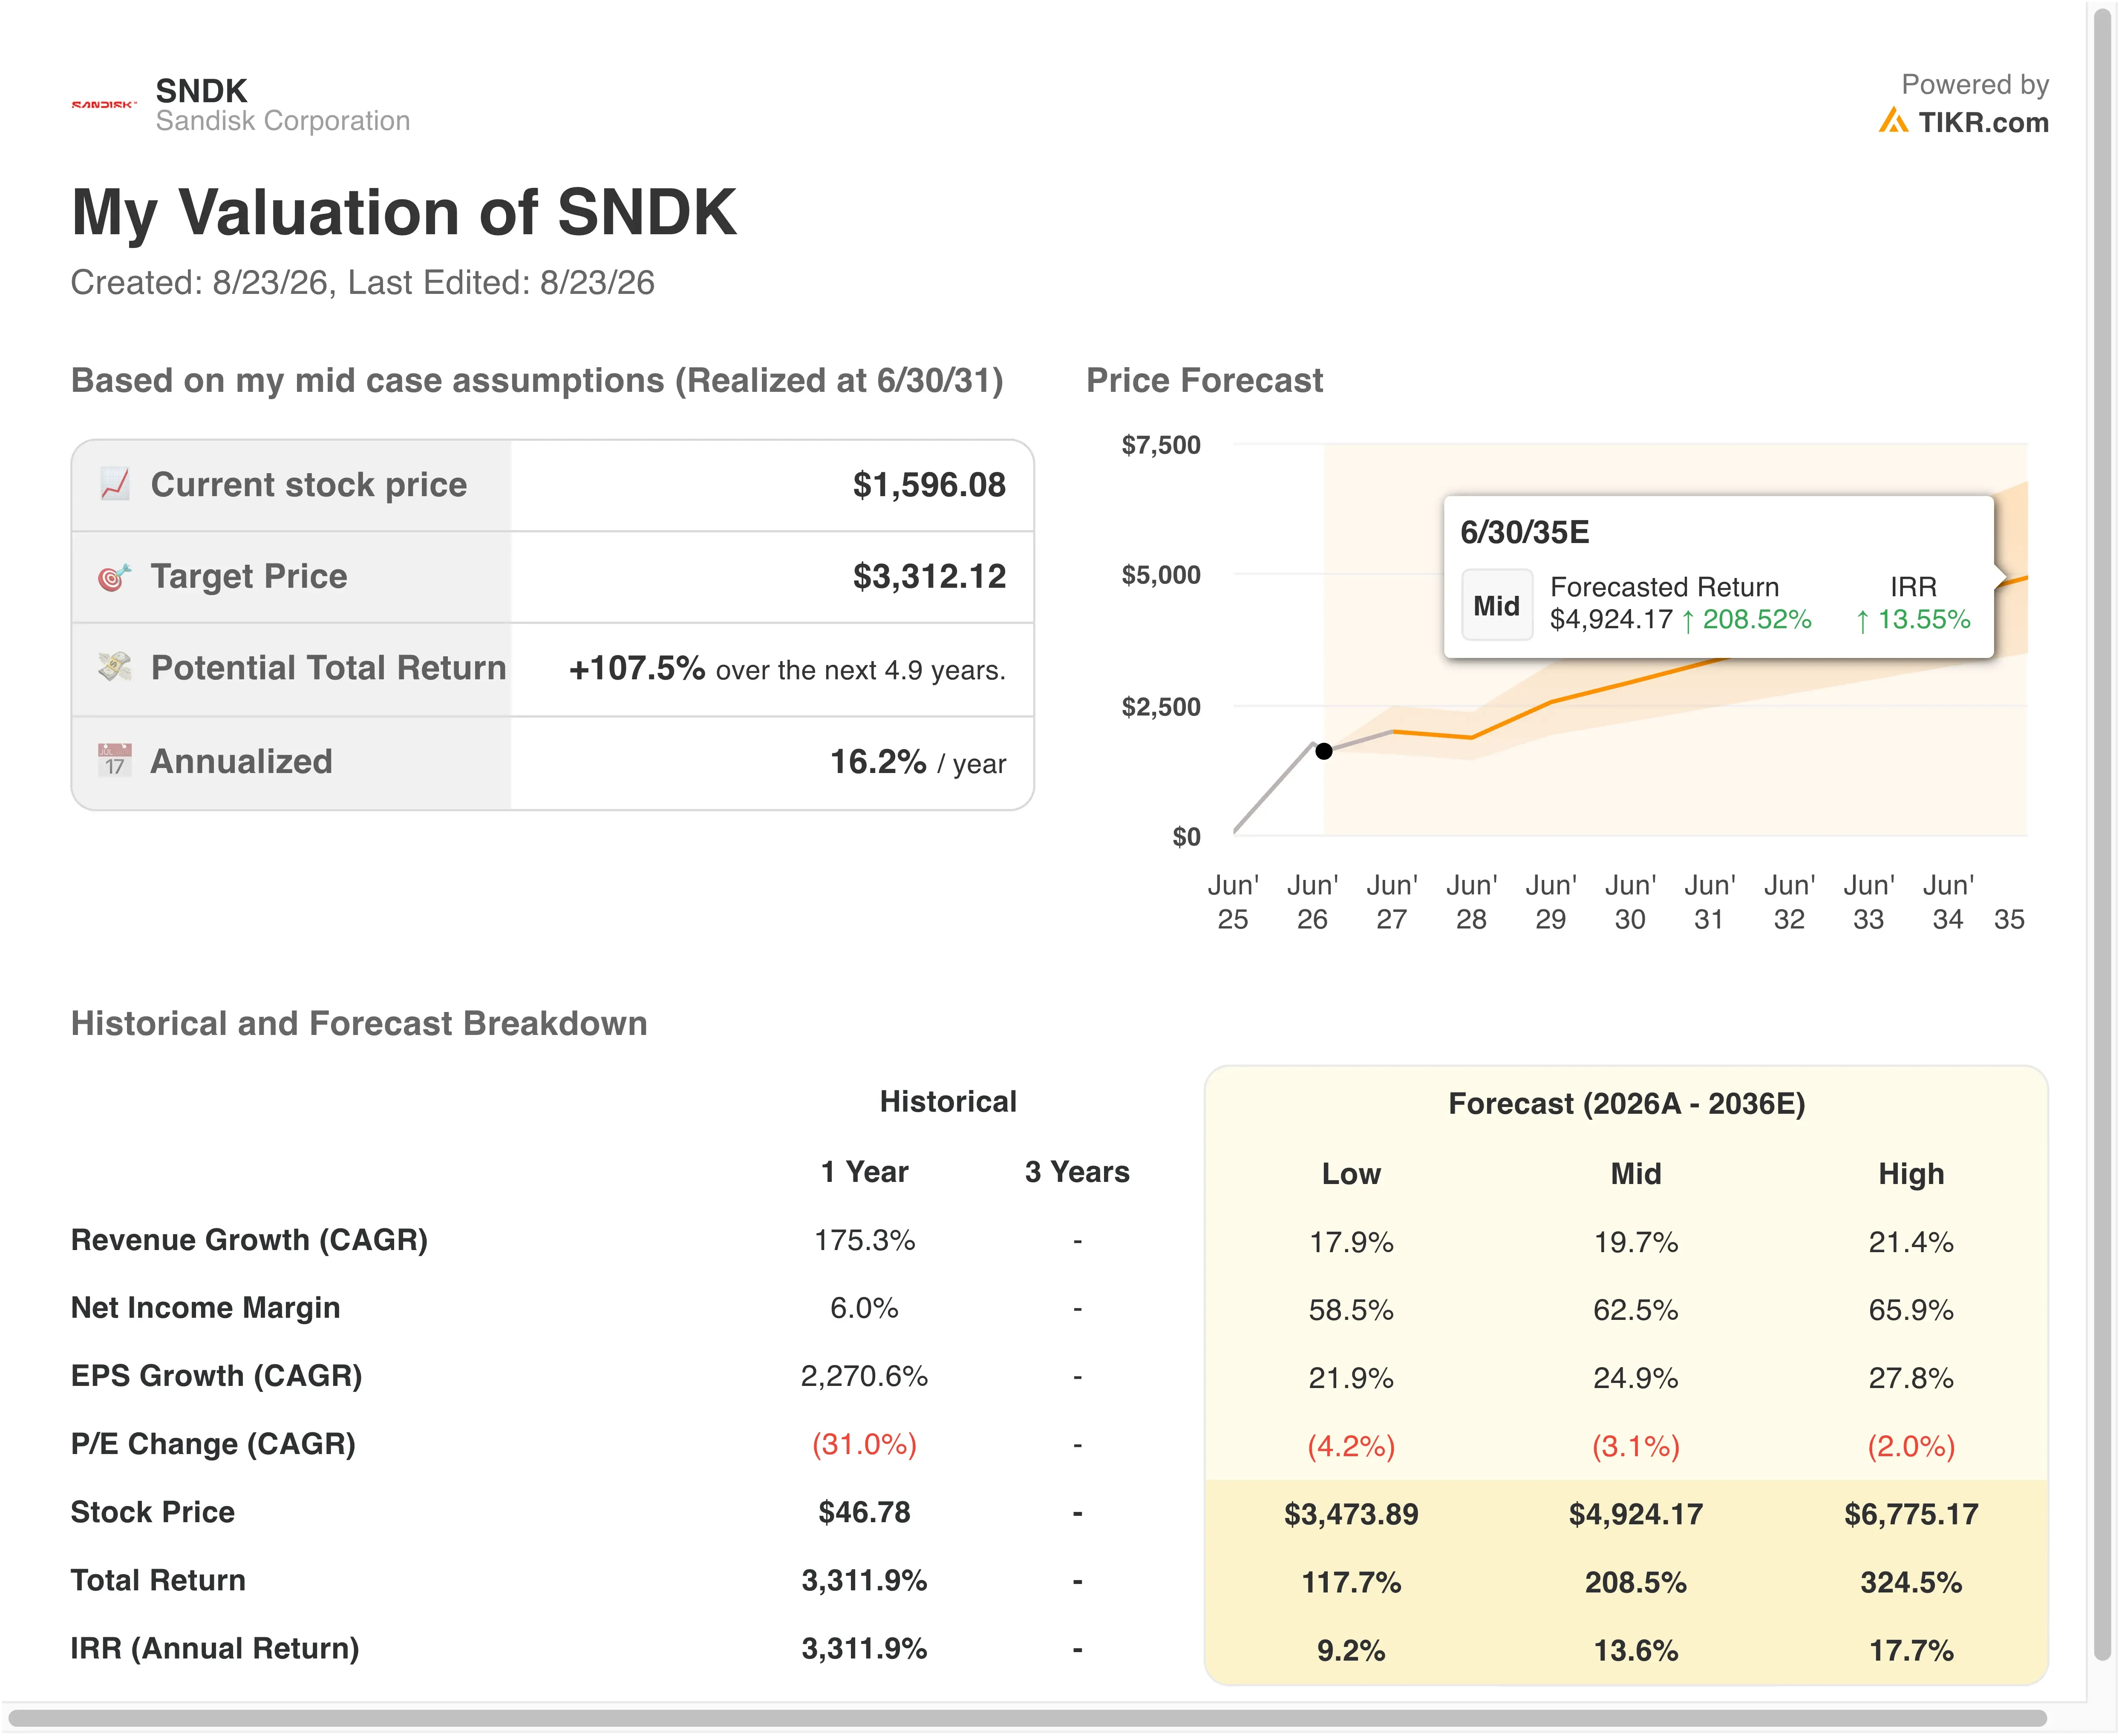Click the 62.5% mid net income margin

click(x=1636, y=1311)
